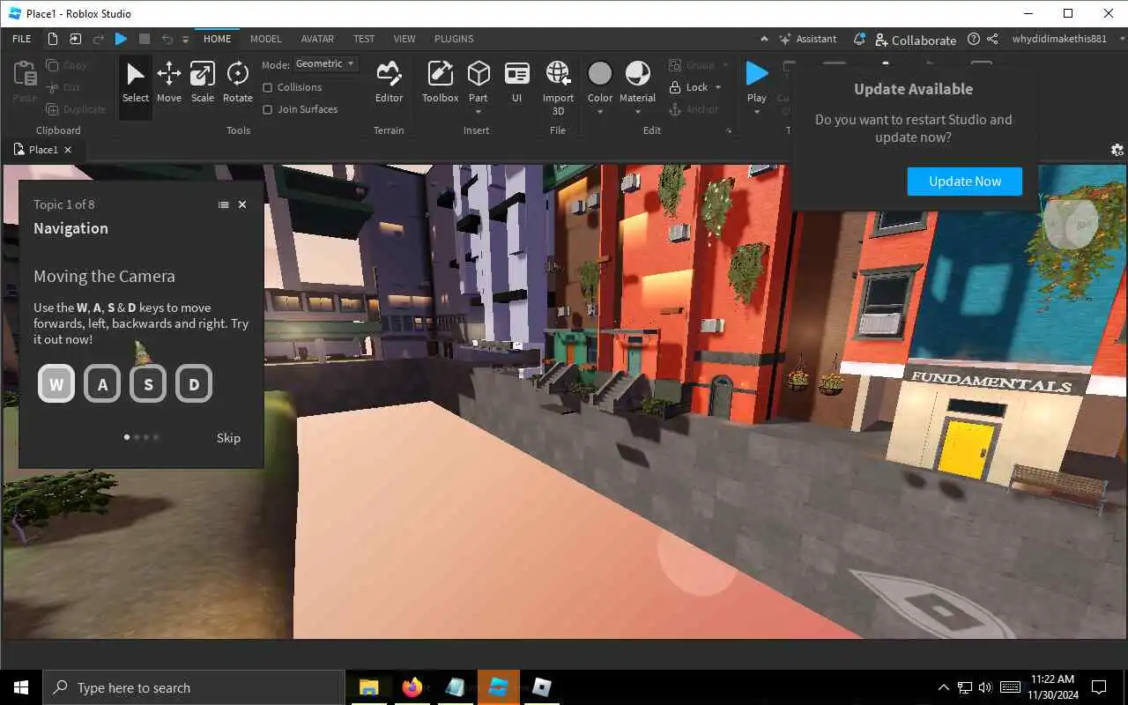Switch to the HOME tab
Image resolution: width=1128 pixels, height=705 pixels.
(217, 39)
